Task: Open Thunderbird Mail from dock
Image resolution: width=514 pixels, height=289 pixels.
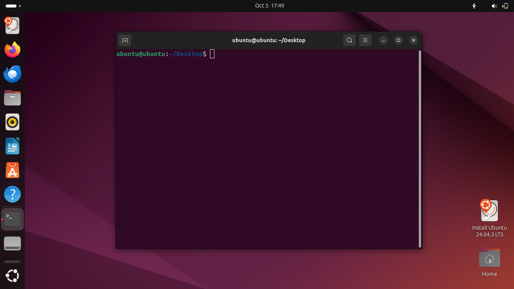Action: coord(12,74)
